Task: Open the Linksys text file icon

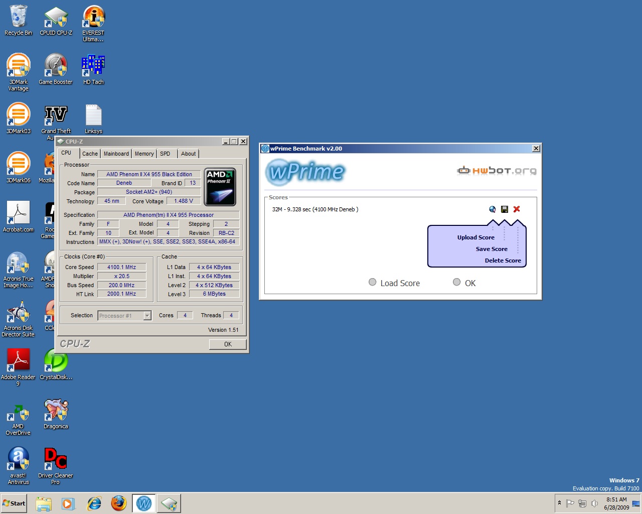Action: coord(93,118)
